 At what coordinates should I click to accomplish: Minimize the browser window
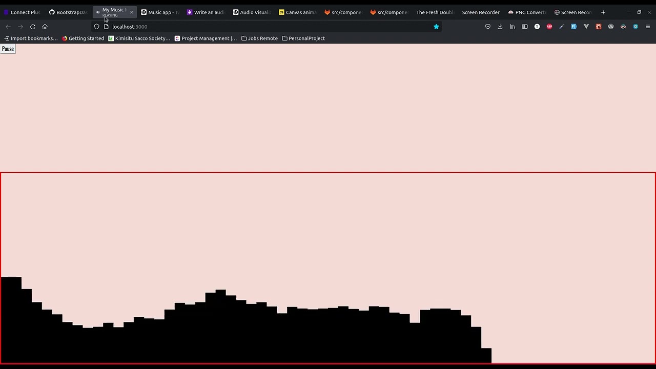629,12
